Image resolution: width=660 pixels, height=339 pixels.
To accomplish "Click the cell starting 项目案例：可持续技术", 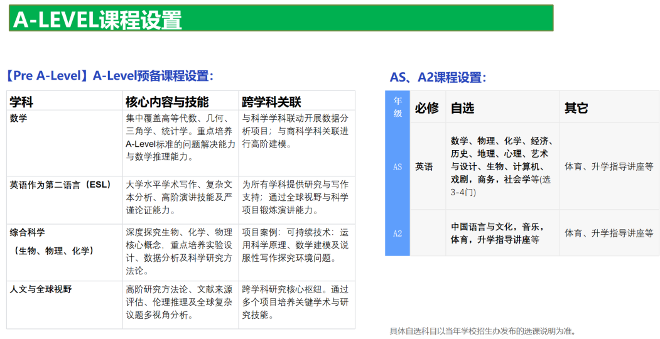I will [x=297, y=252].
